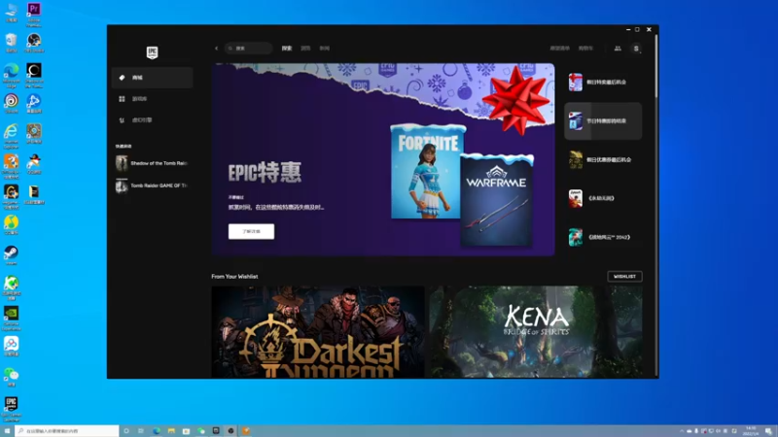Click the WISHLIST button beside From Your Wishlist
The width and height of the screenshot is (778, 437).
point(624,277)
